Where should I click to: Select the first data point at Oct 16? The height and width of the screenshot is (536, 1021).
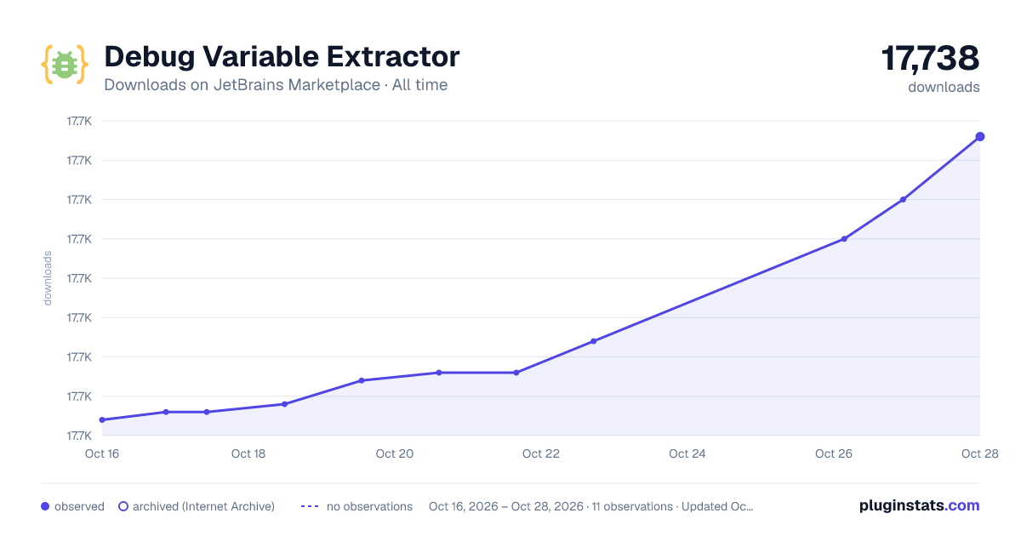102,419
